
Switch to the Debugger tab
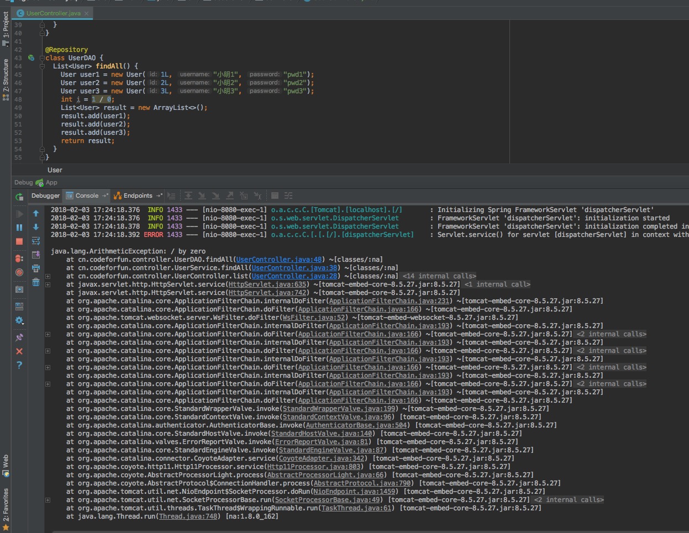[45, 196]
